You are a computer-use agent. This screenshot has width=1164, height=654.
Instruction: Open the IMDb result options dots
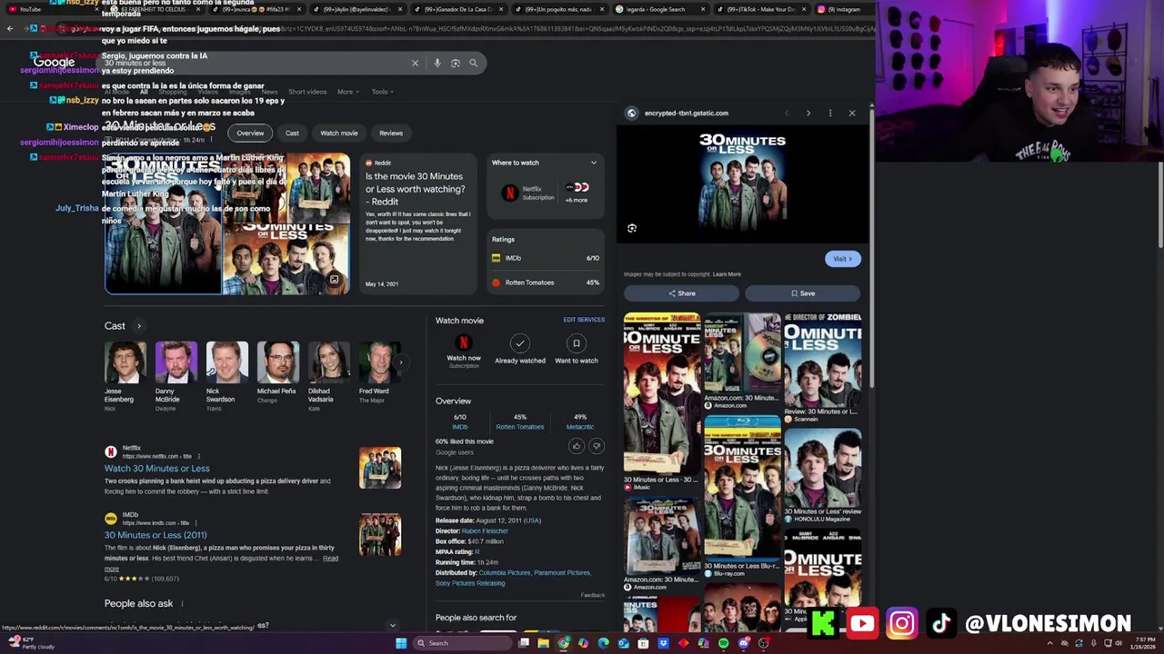[x=196, y=523]
